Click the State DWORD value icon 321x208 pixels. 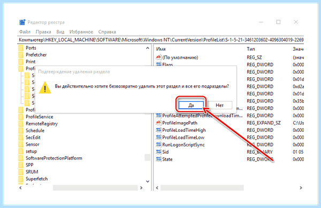tap(158, 159)
